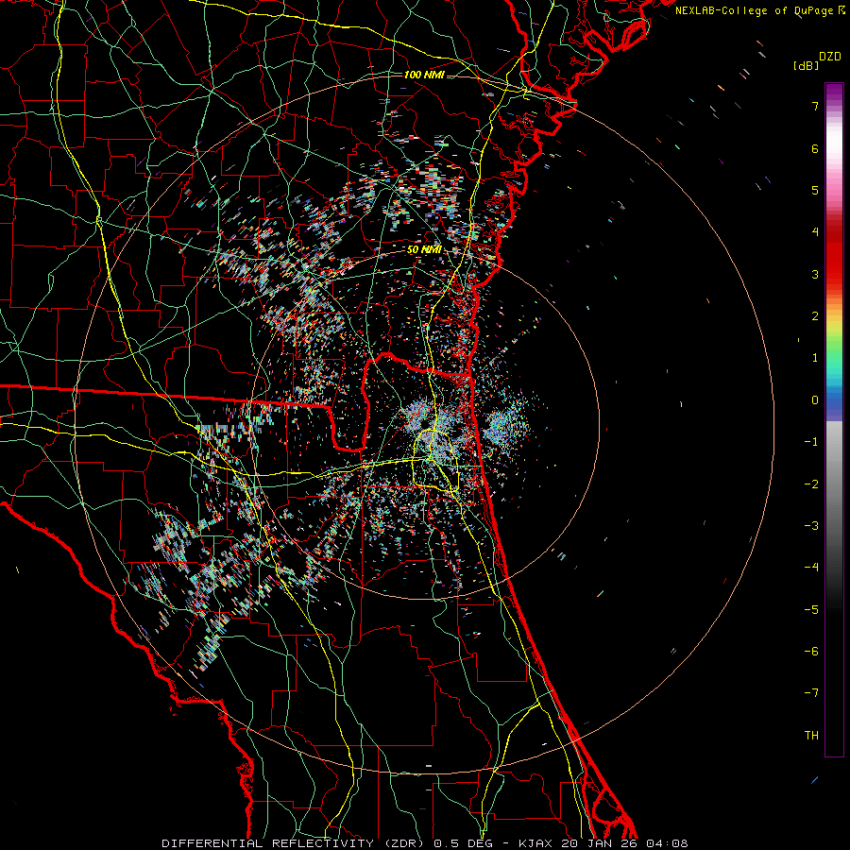Screen dimensions: 850x850
Task: Click the 7 dB tick on the color scale
Action: [815, 106]
